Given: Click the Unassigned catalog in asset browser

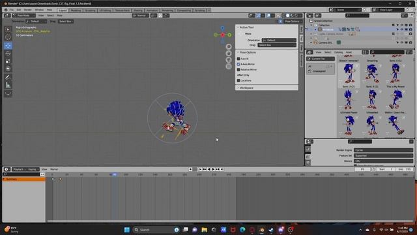Looking at the screenshot, I should [319, 71].
